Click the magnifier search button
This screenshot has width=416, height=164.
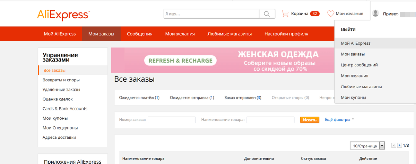click(x=267, y=14)
